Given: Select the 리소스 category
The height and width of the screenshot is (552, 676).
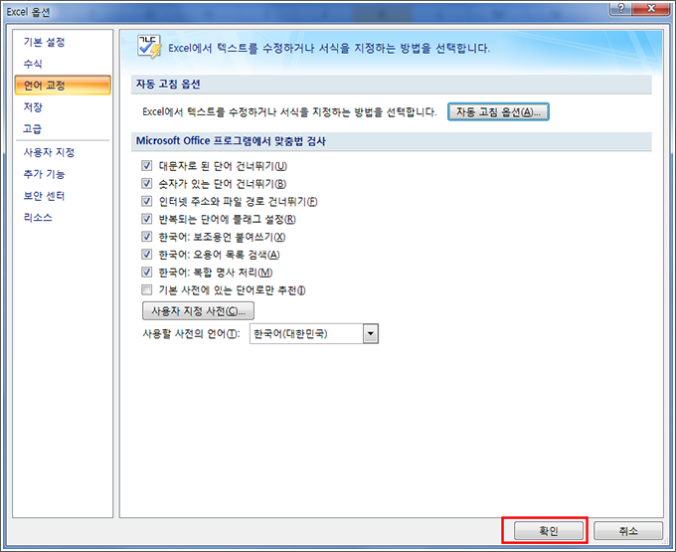Looking at the screenshot, I should [38, 218].
